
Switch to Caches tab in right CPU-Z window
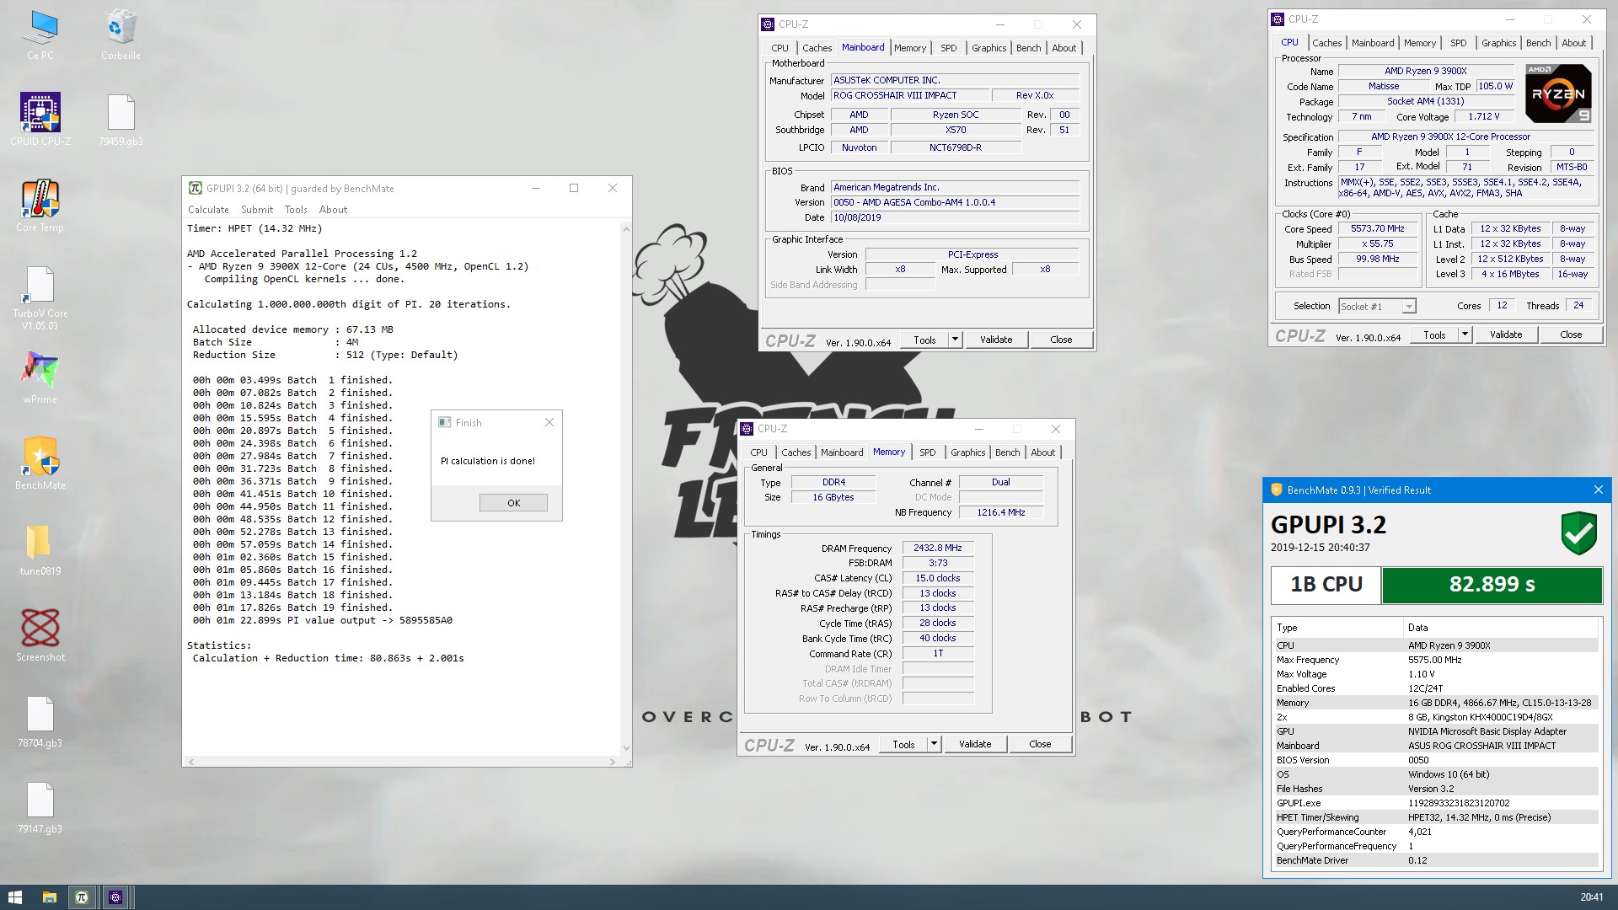[x=1326, y=43]
